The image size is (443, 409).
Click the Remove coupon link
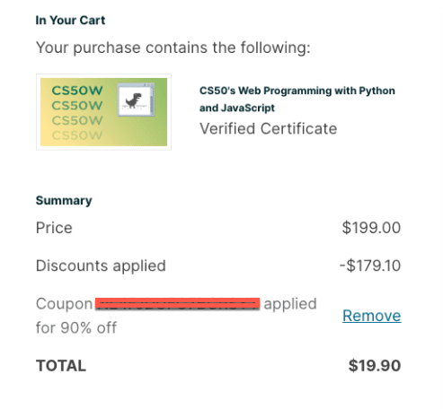pyautogui.click(x=371, y=316)
